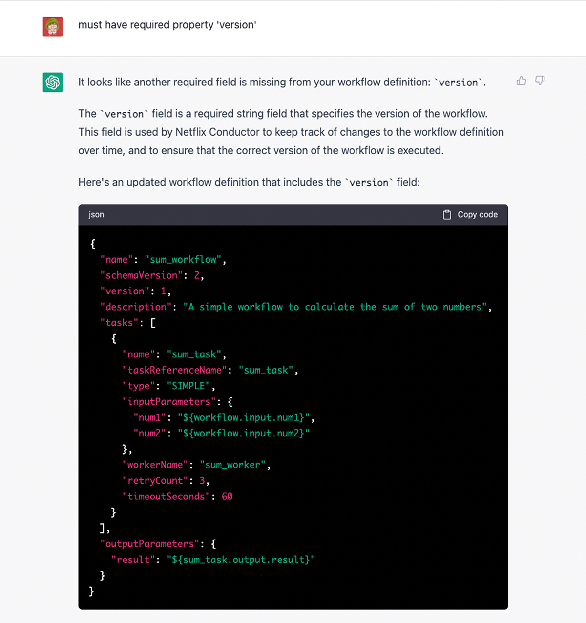Click the clipboard icon in the code header
This screenshot has height=623, width=586.
[447, 214]
